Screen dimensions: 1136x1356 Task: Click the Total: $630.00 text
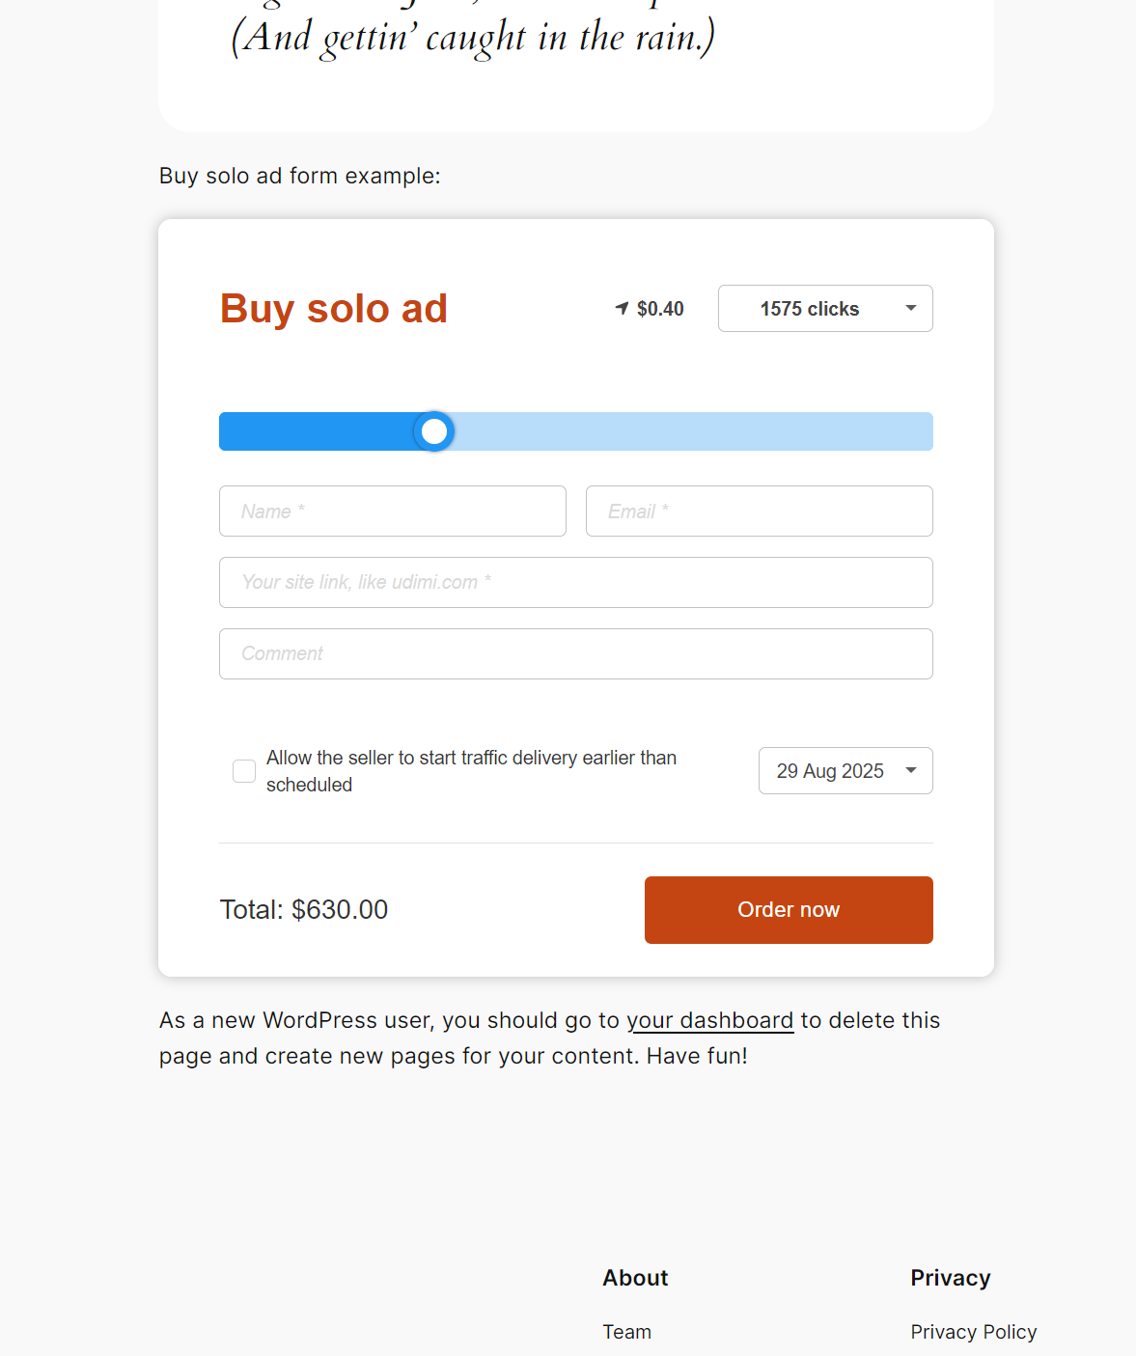303,909
